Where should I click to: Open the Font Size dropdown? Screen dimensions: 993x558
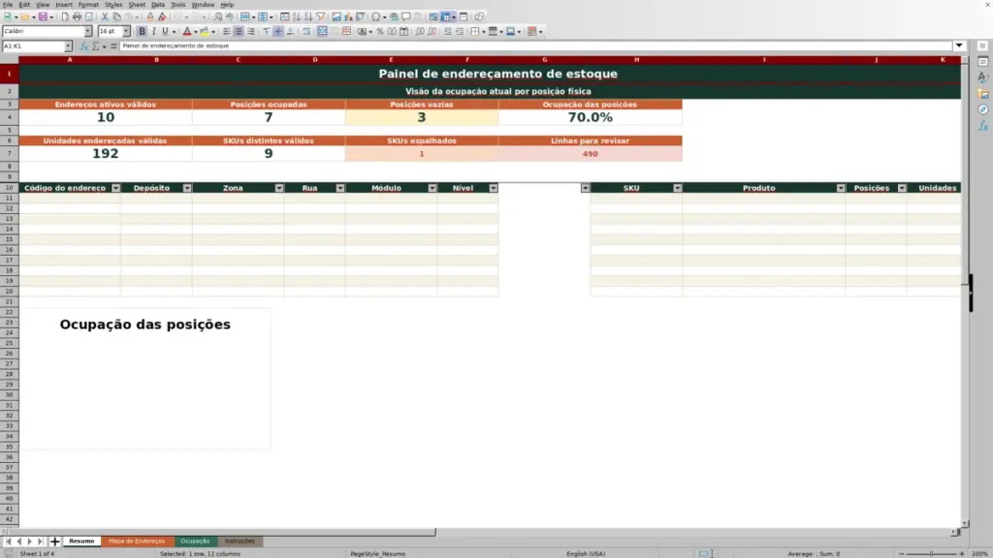click(x=126, y=32)
